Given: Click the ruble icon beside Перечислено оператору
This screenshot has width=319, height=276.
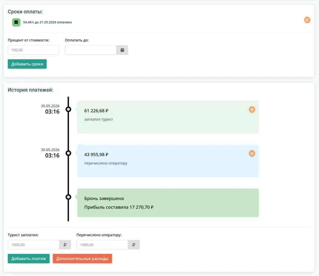Looking at the screenshot, I should point(134,245).
